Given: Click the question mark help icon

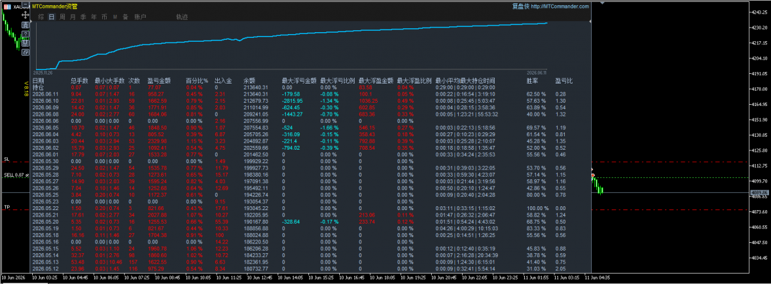Looking at the screenshot, I should pyautogui.click(x=25, y=34).
